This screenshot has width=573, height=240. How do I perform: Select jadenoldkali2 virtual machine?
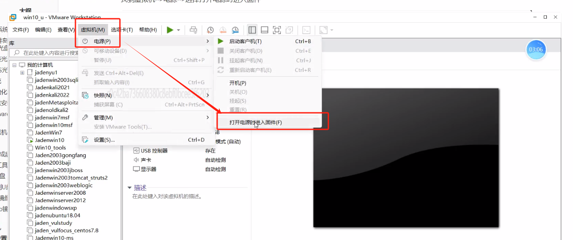click(51, 110)
